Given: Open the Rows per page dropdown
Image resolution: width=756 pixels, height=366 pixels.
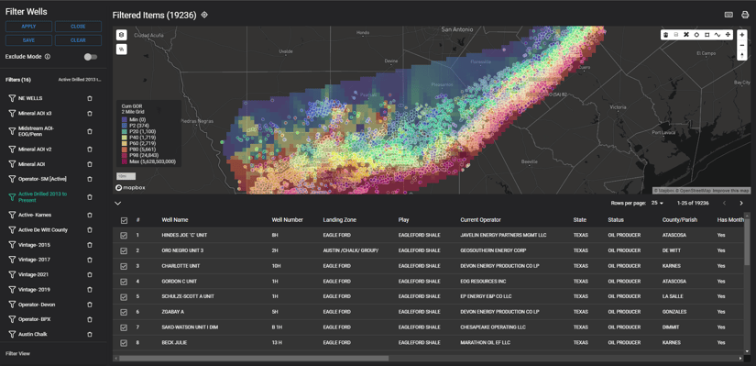Looking at the screenshot, I should (657, 204).
